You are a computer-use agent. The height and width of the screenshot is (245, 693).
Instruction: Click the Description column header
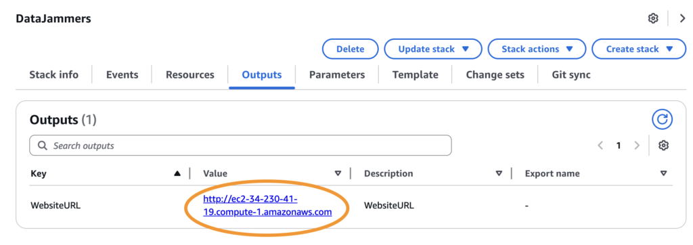tap(388, 174)
